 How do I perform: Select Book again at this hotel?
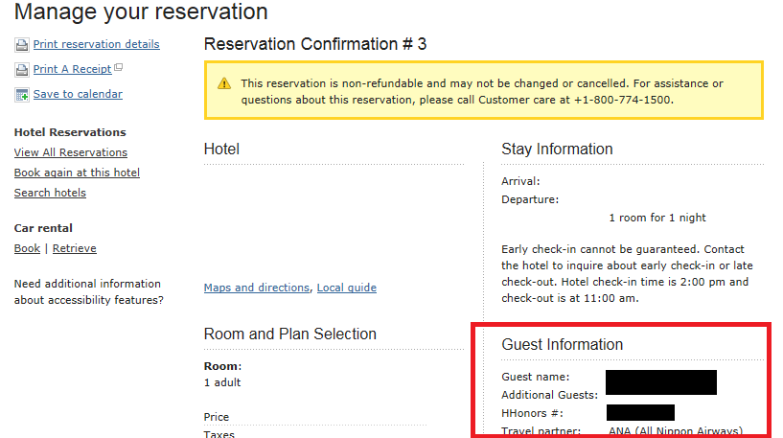click(77, 173)
